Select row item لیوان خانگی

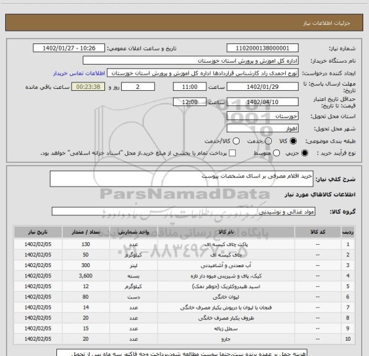pyautogui.click(x=226, y=297)
